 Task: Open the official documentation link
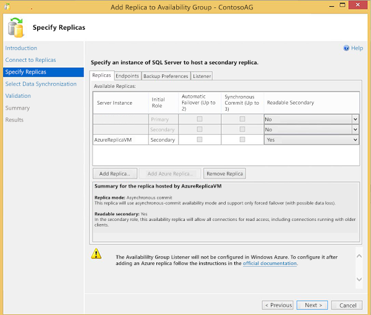(x=270, y=263)
